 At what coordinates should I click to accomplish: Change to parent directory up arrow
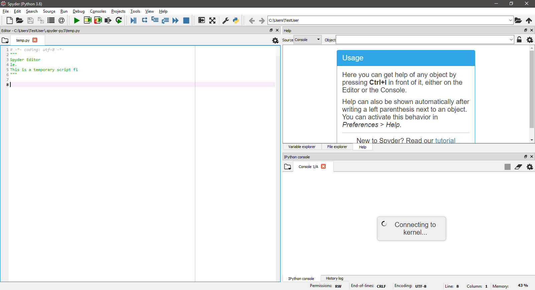(x=529, y=20)
